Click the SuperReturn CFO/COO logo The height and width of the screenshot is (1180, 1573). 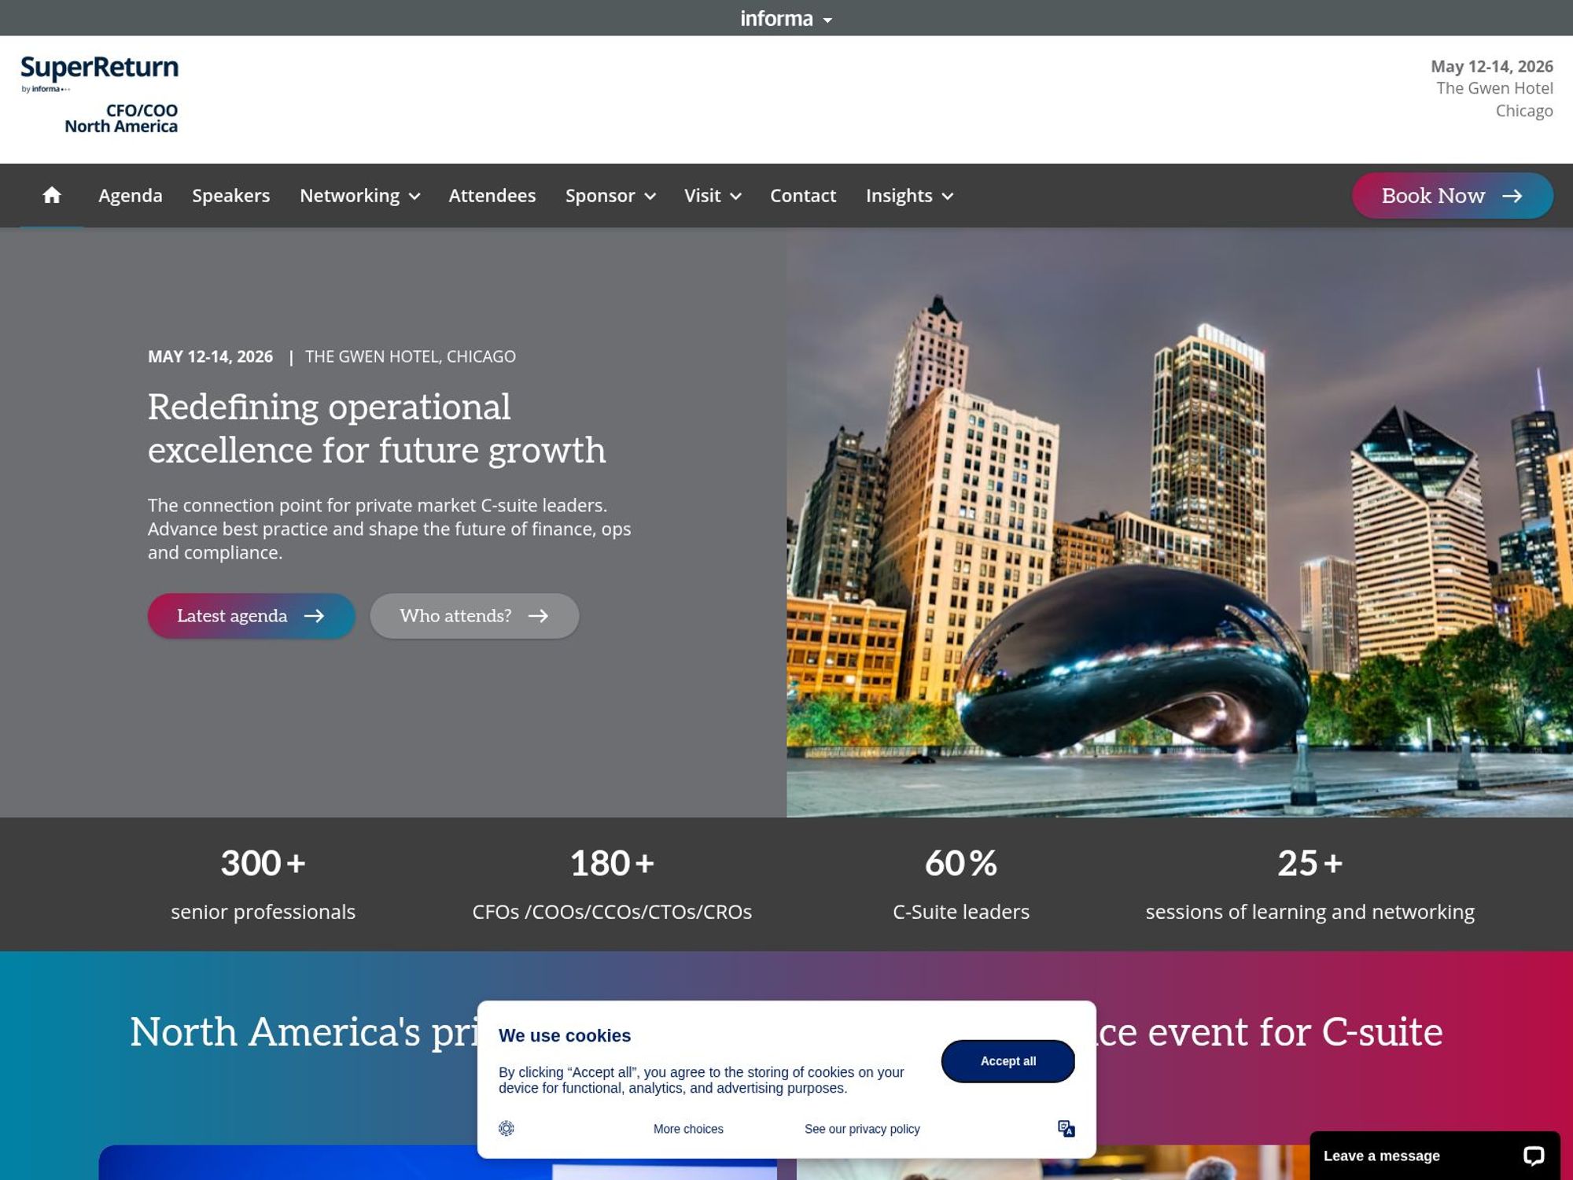[x=99, y=93]
